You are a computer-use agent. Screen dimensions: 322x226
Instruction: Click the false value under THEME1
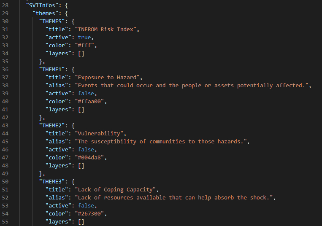tap(86, 93)
